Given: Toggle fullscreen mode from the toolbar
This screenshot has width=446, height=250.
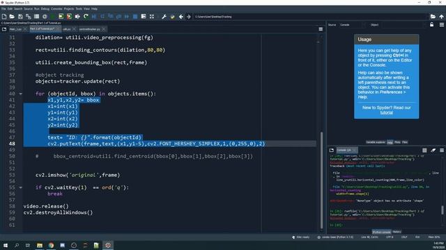Looking at the screenshot, I should click(152, 17).
